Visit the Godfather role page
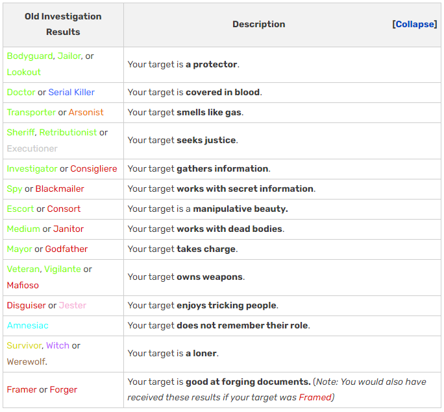 67,249
